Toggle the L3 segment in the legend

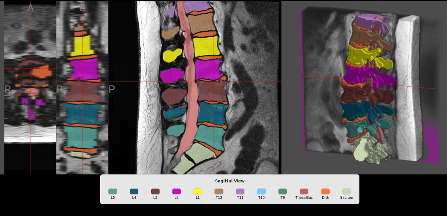(x=155, y=190)
